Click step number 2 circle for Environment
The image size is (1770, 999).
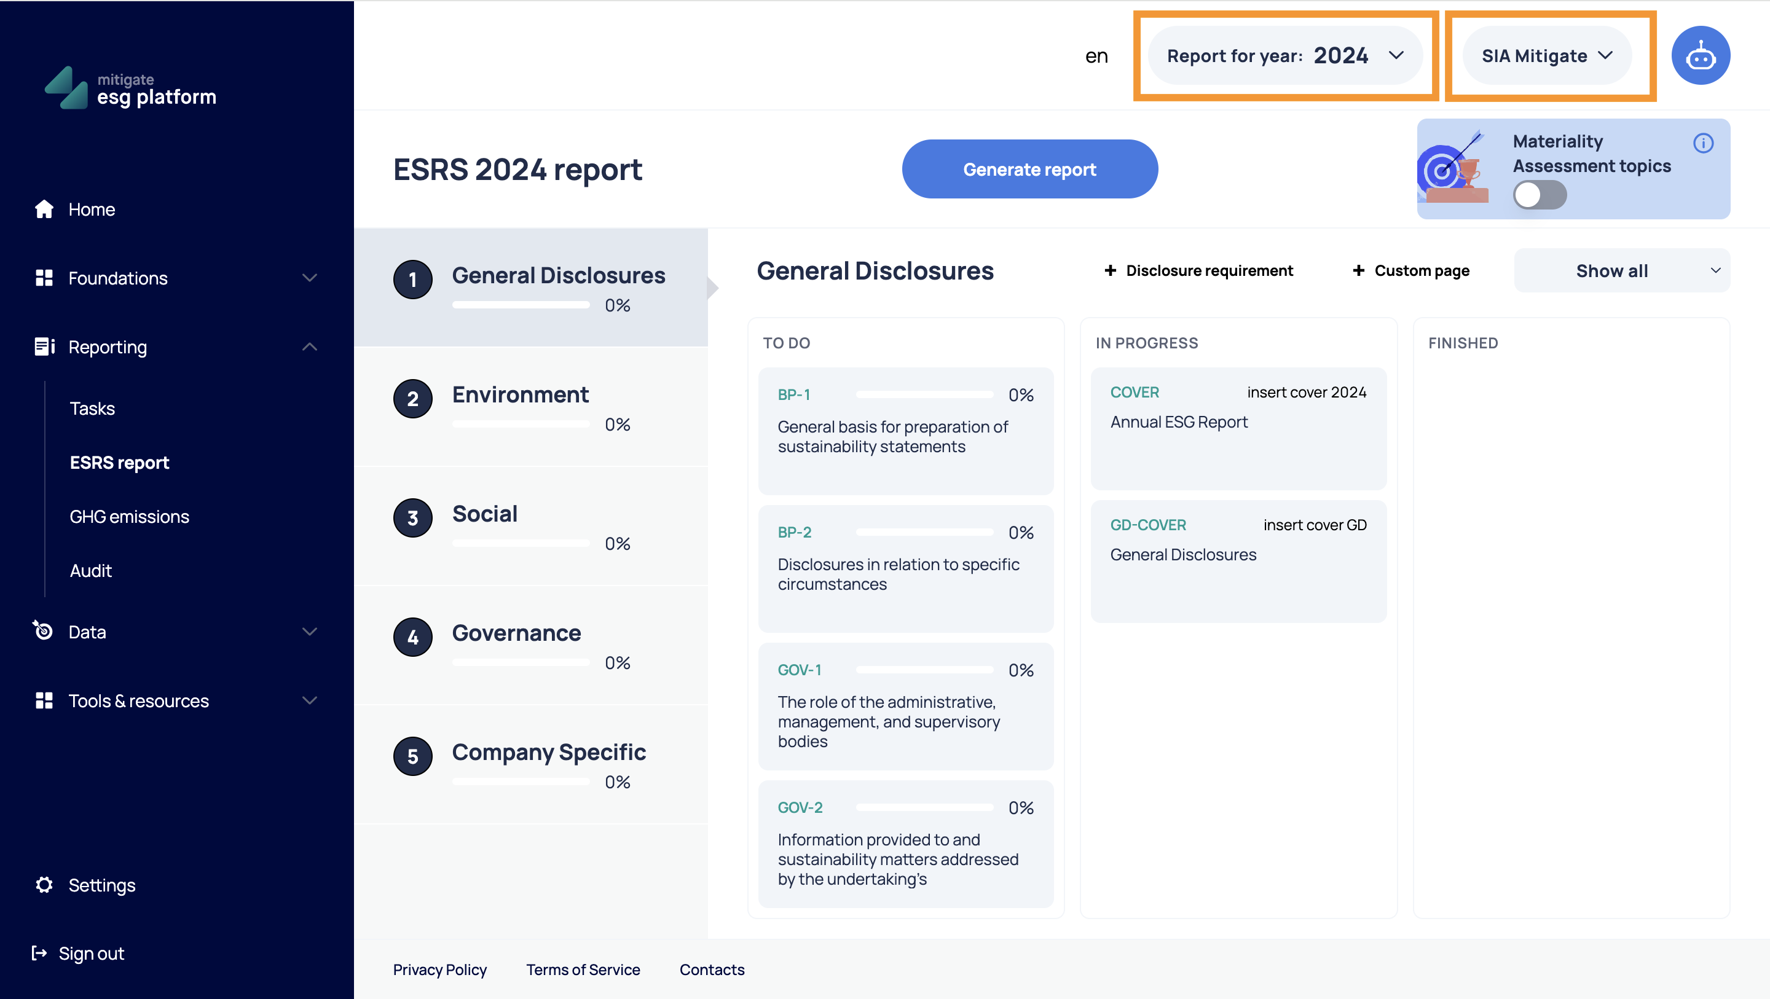[x=412, y=399]
